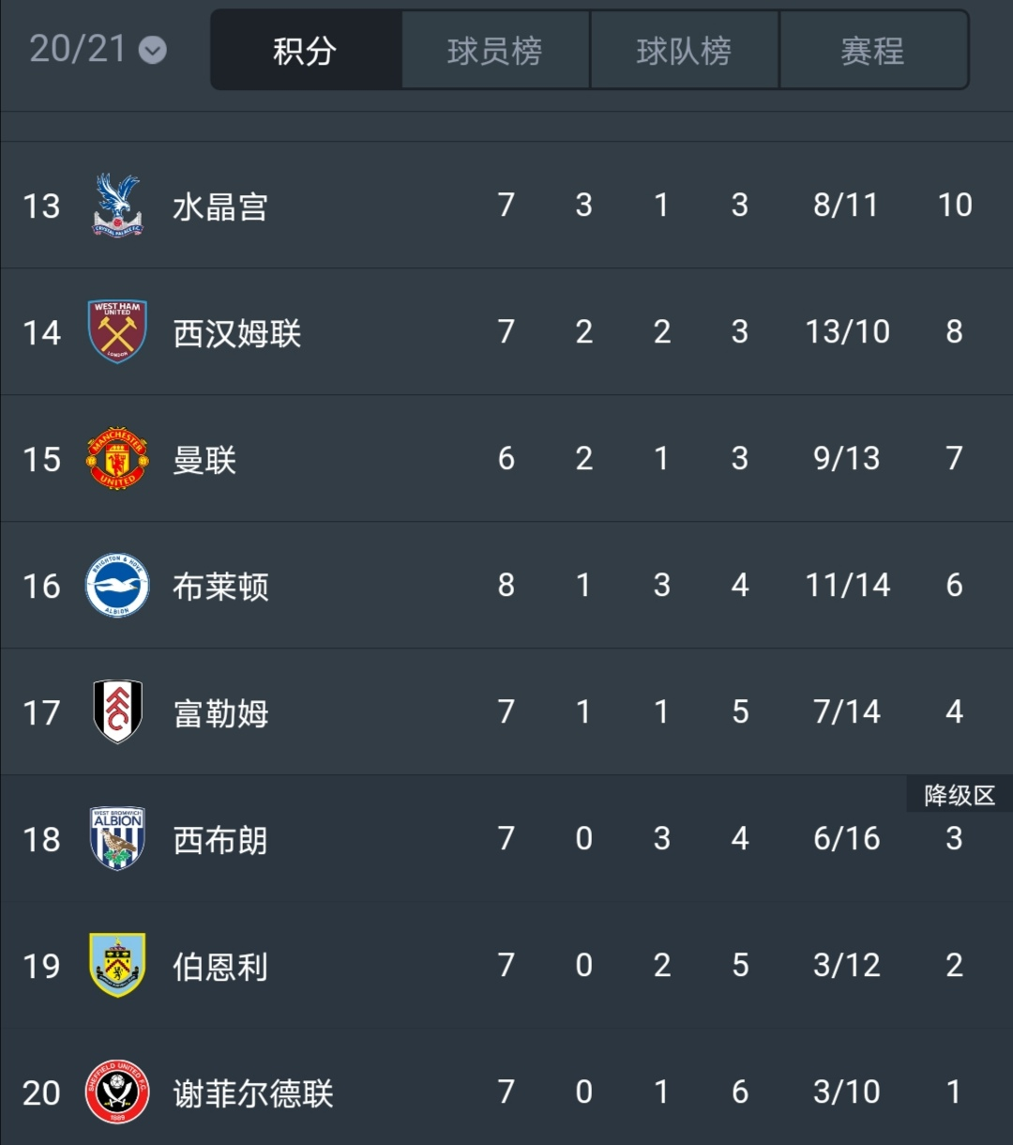Switch to the 积分 tab
This screenshot has width=1013, height=1145.
[306, 51]
